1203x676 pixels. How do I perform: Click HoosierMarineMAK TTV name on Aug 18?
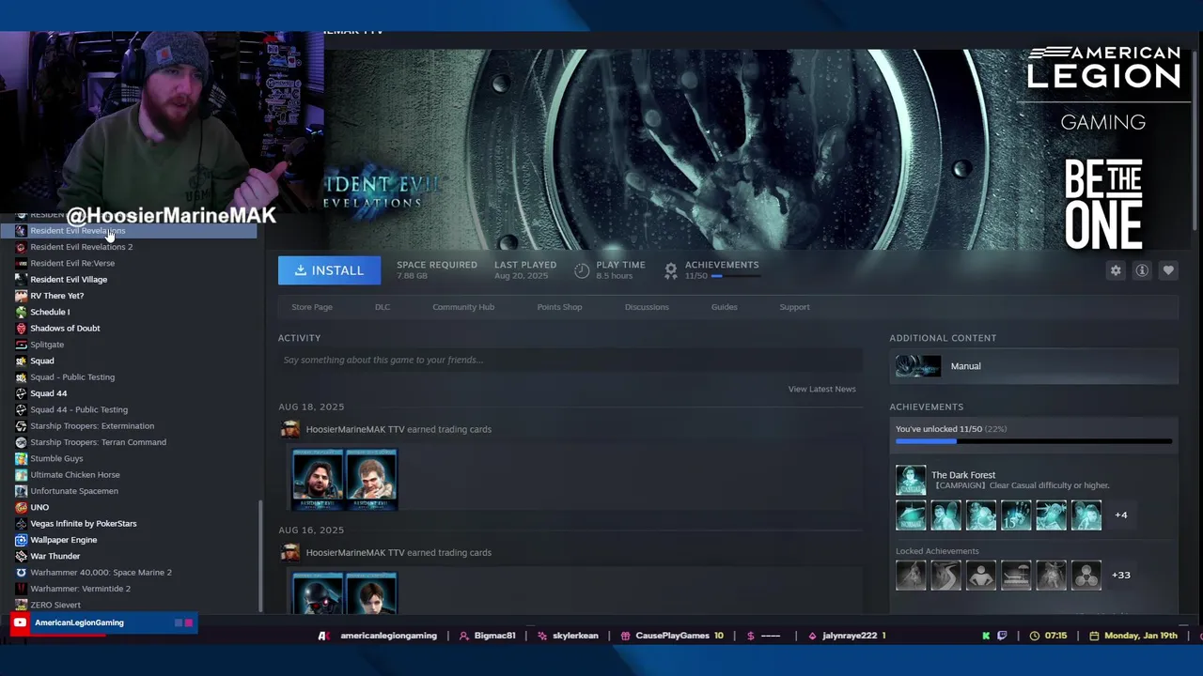pyautogui.click(x=355, y=429)
